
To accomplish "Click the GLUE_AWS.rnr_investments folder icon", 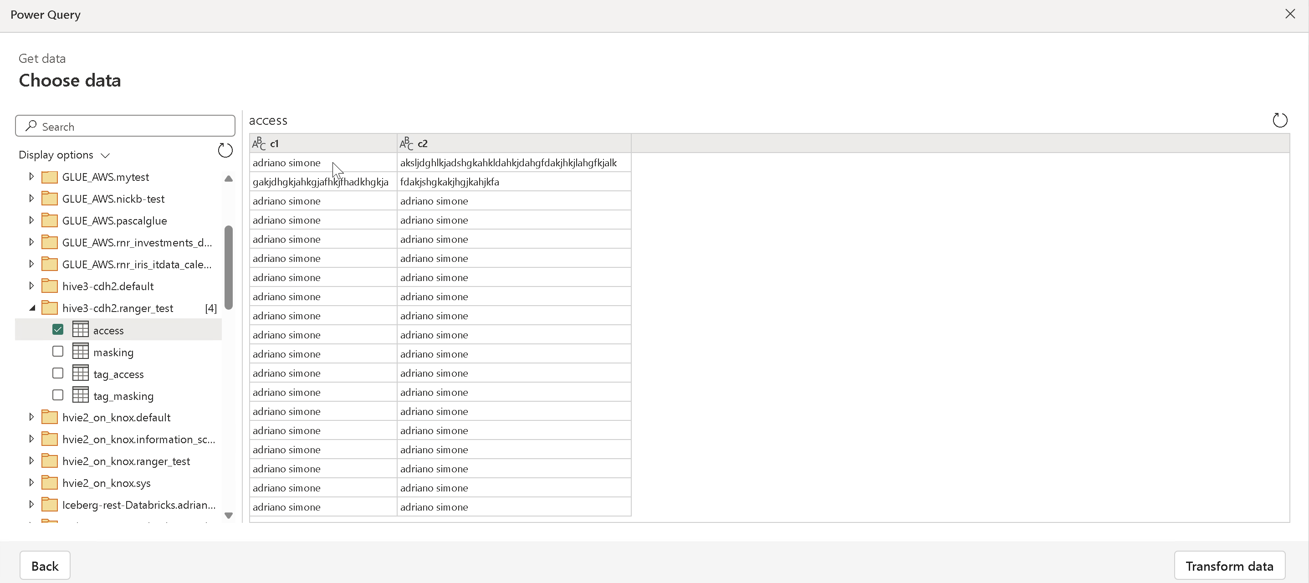I will [x=49, y=242].
